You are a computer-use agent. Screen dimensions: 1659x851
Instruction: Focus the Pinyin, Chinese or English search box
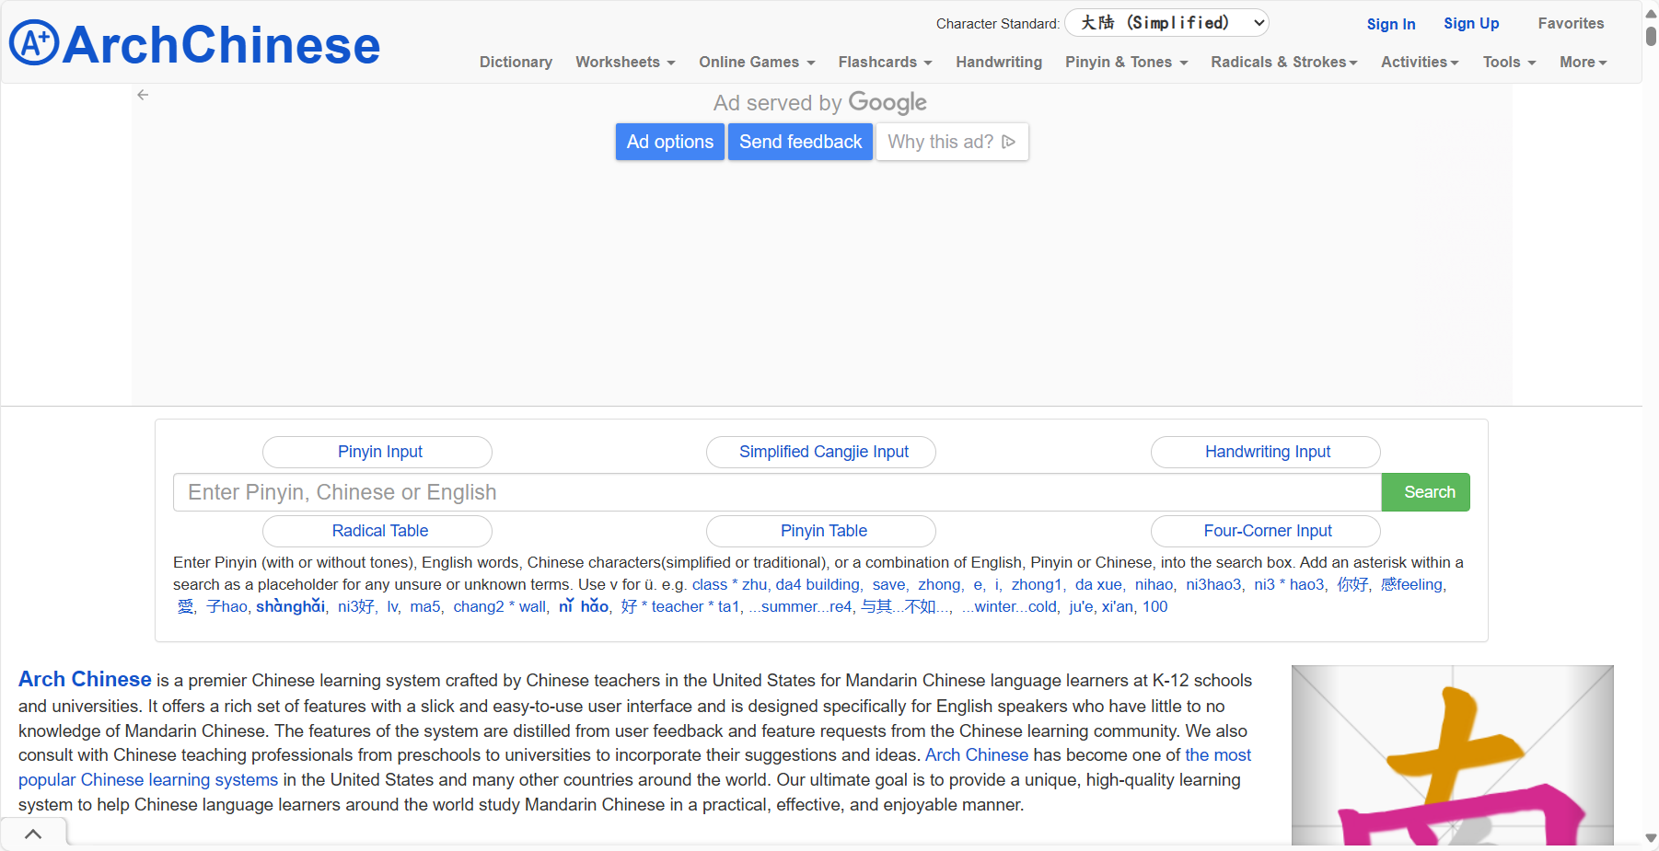point(777,492)
